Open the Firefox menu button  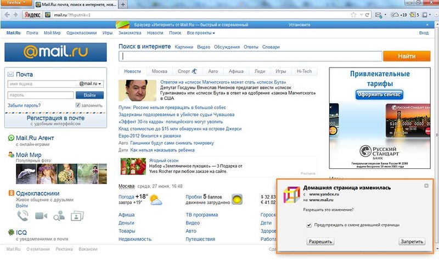16,3
